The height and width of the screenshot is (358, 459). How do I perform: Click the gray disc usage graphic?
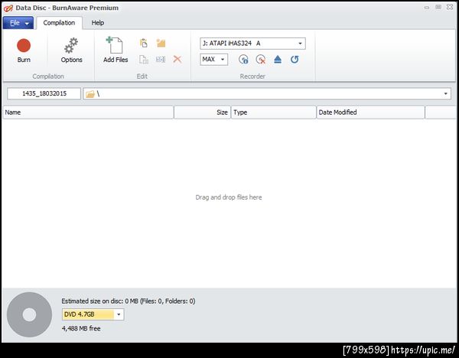pyautogui.click(x=29, y=314)
